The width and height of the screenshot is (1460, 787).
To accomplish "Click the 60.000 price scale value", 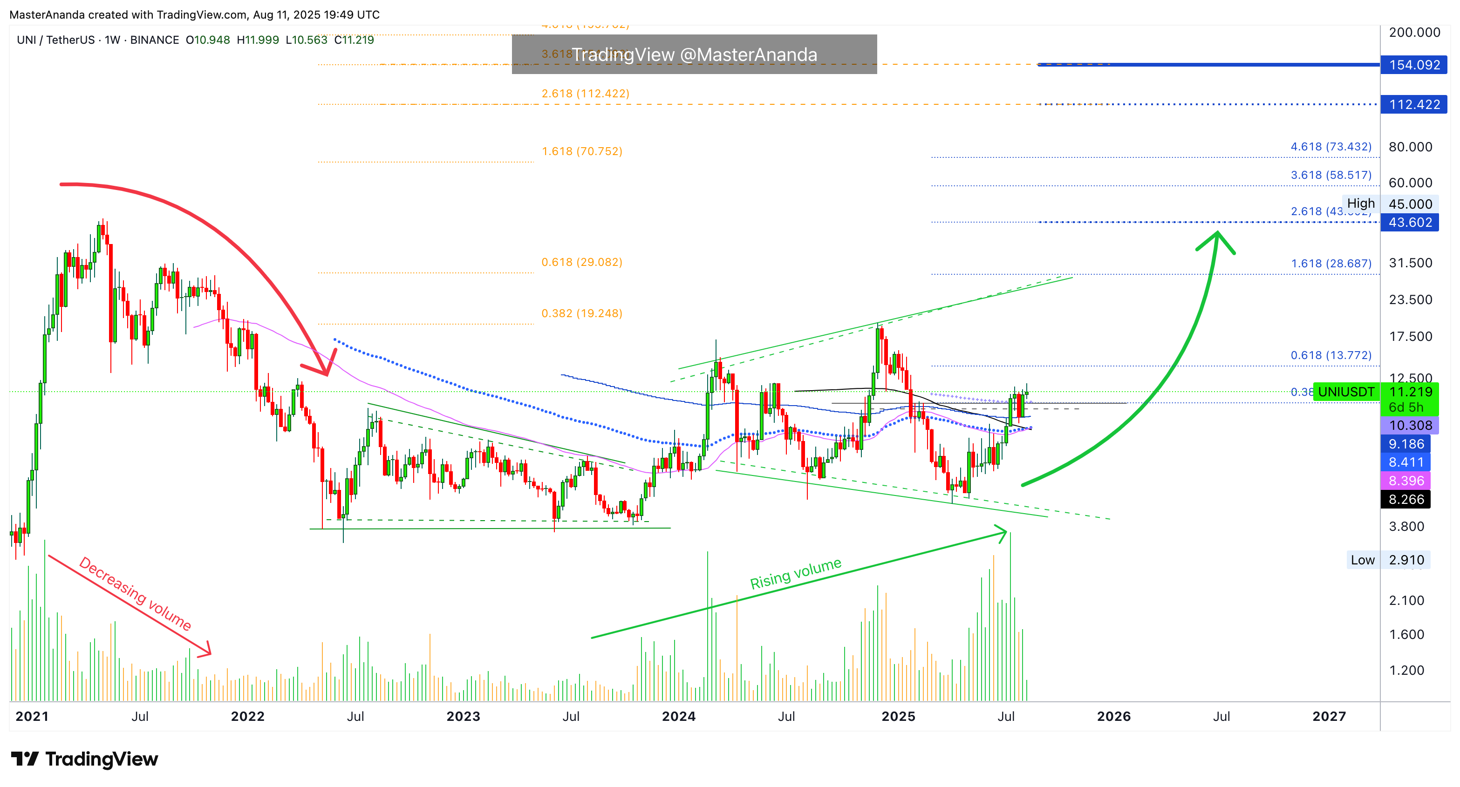I will point(1411,183).
